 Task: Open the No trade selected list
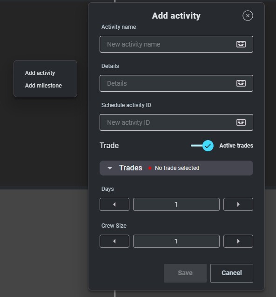point(176,168)
